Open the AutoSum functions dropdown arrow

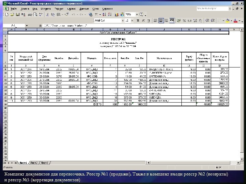coord(100,15)
